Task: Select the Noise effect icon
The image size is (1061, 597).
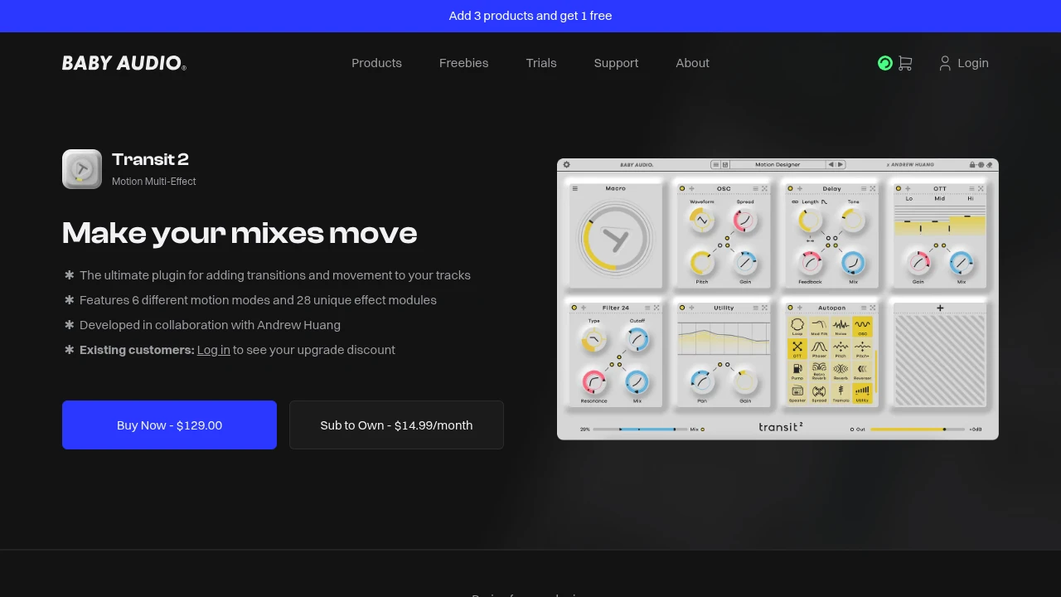Action: 841,327
